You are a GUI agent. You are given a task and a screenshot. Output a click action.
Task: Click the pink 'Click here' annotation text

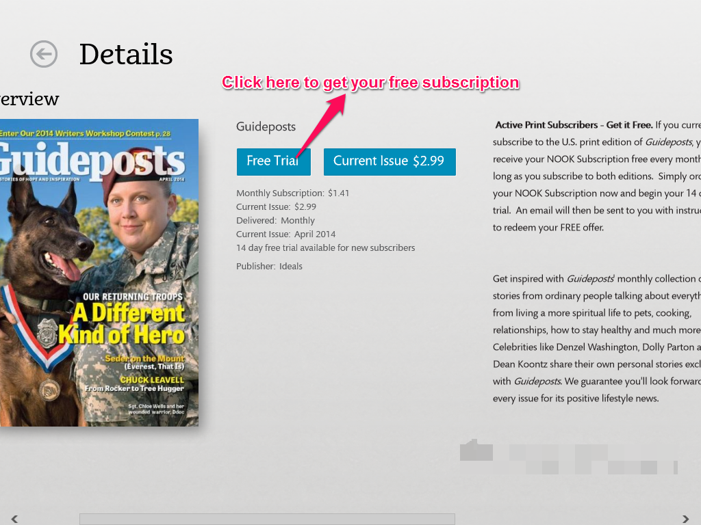370,83
